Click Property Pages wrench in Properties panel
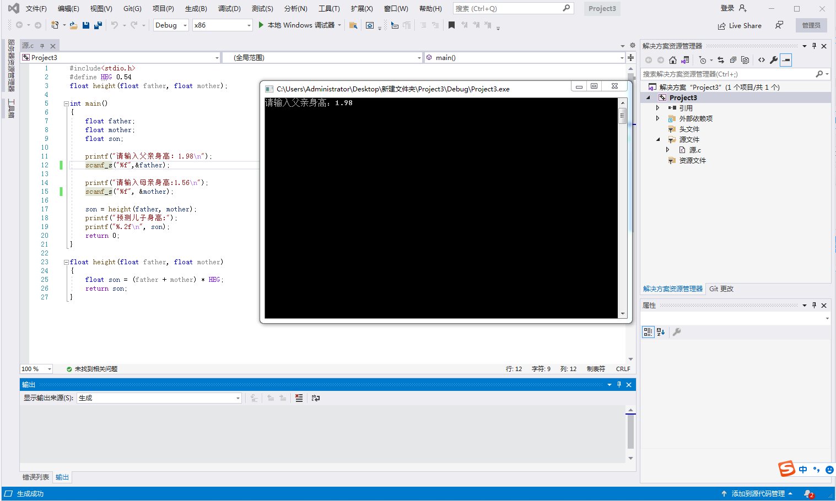 coord(677,332)
